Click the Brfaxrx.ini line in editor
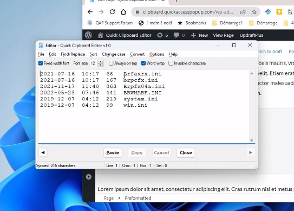This screenshot has height=211, width=294. tap(101, 74)
